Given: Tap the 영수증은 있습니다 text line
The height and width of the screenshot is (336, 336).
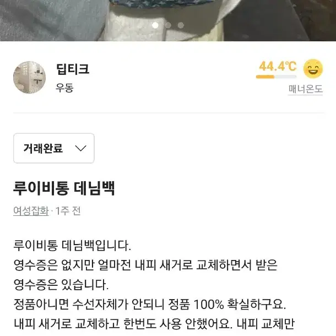Looking at the screenshot, I should [61, 285].
